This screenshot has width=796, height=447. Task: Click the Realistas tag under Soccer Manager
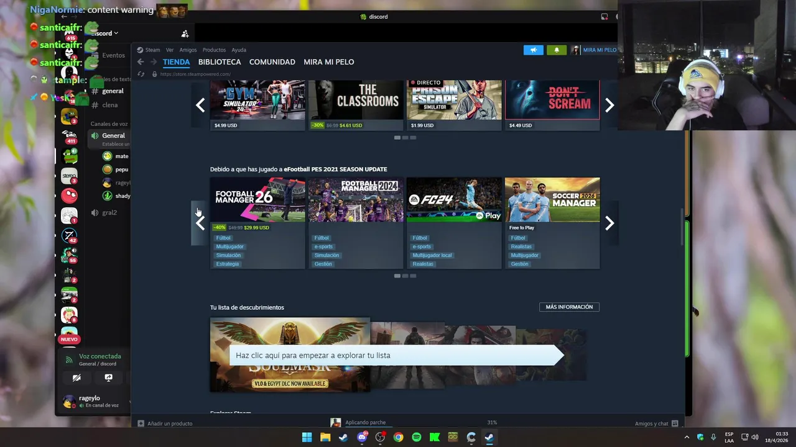pos(521,246)
